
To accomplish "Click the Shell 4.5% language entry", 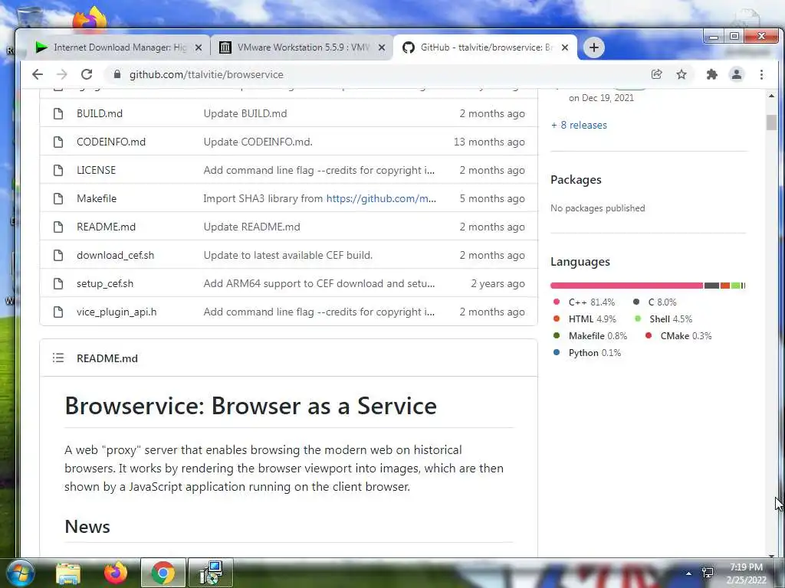I will (x=663, y=319).
